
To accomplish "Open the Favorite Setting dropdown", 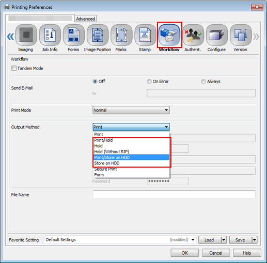I will point(120,240).
